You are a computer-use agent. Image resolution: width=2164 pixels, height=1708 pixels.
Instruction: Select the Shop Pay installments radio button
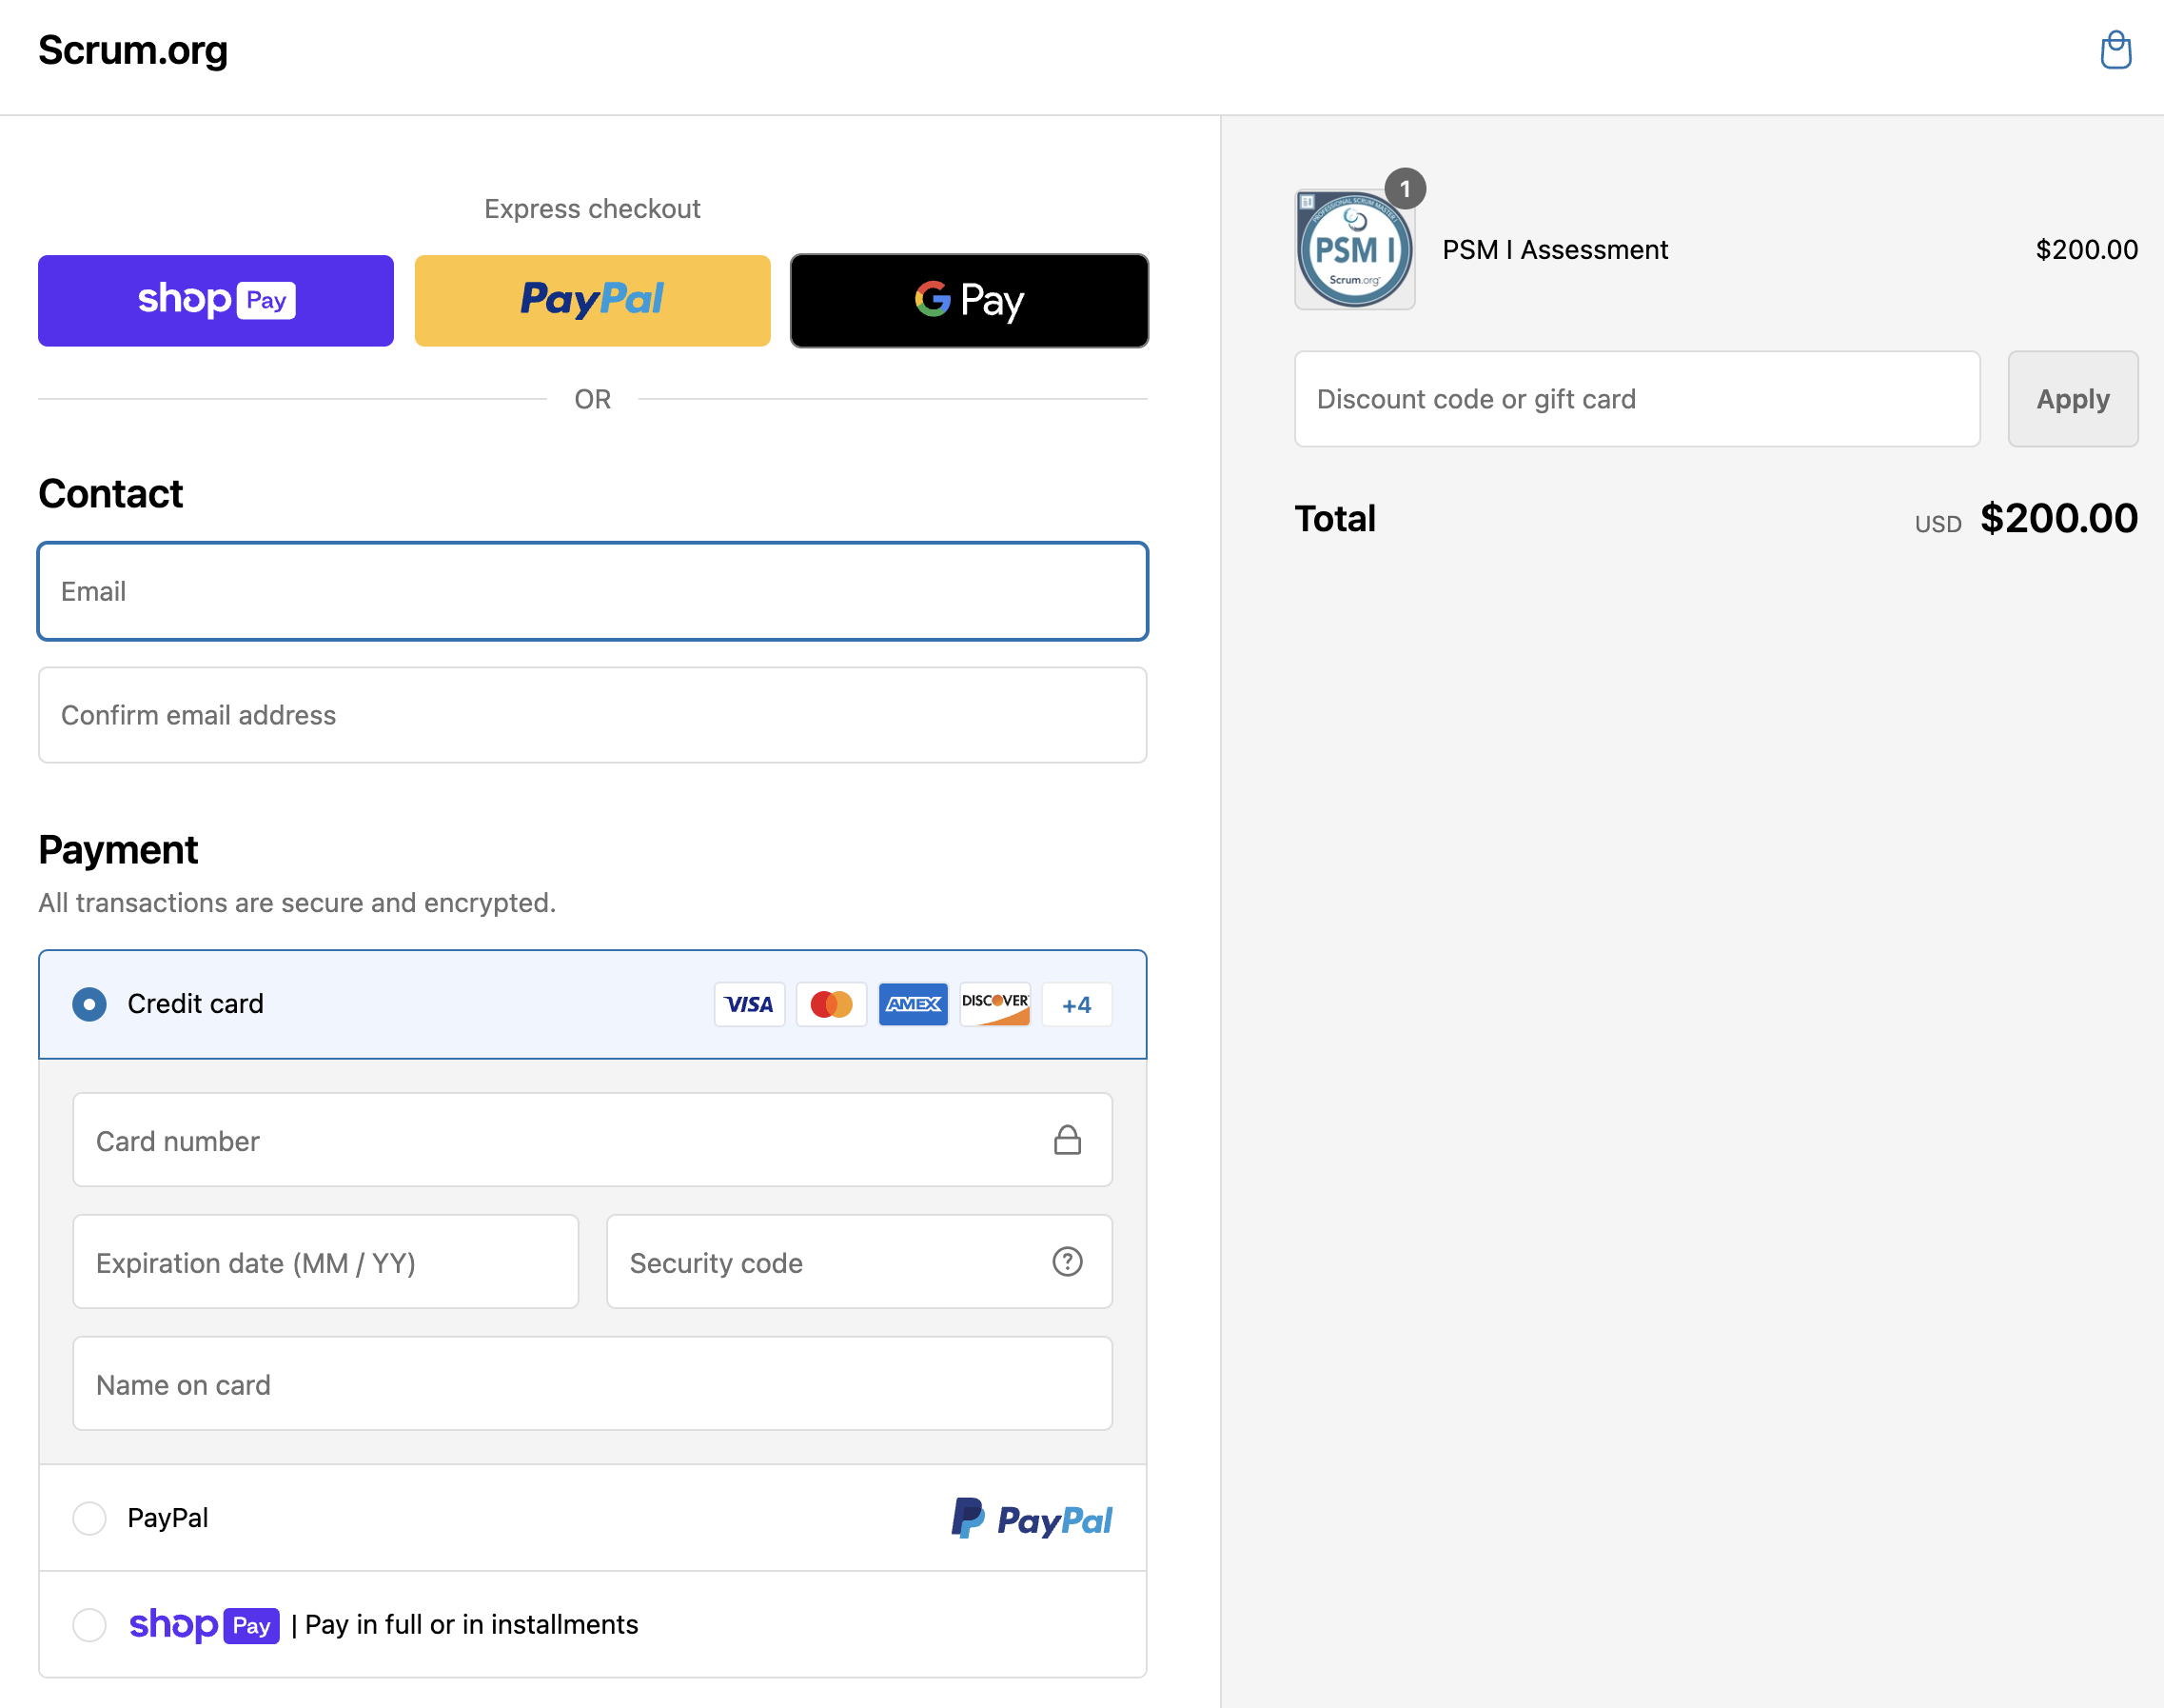point(90,1625)
